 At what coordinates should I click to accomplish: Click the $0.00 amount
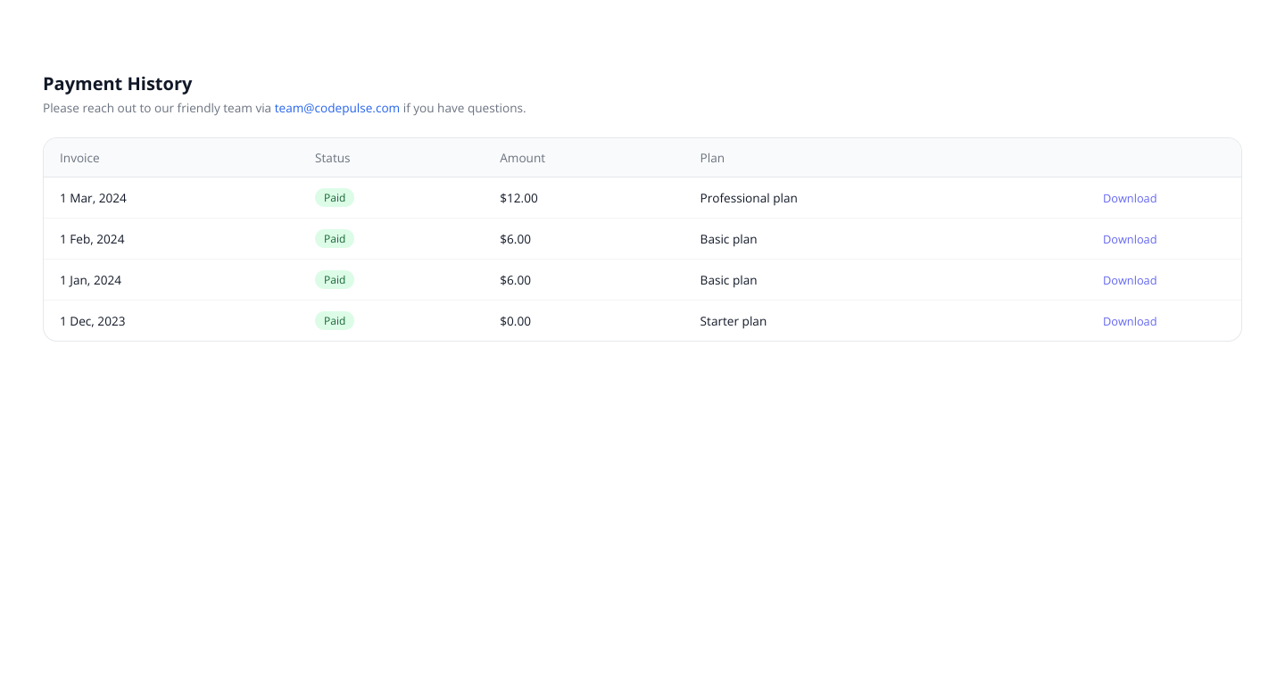click(515, 321)
